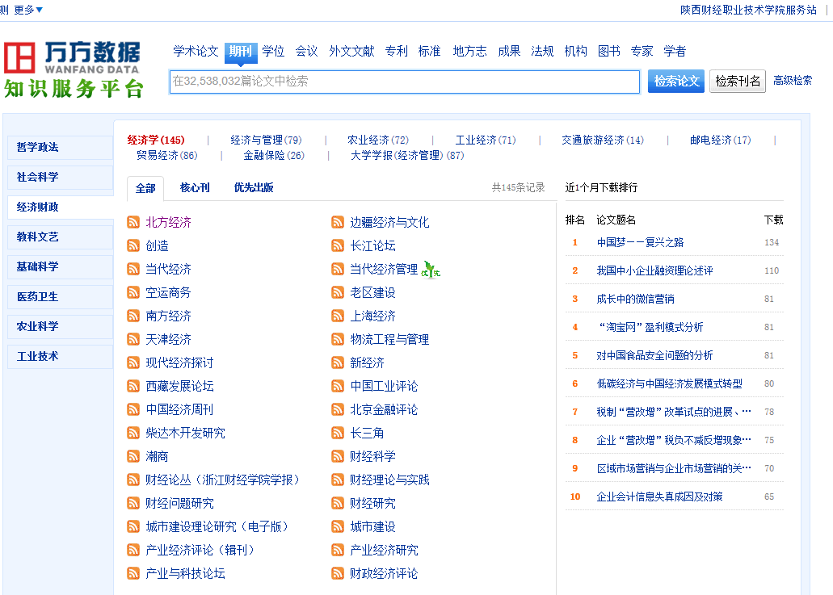Click the green priority icon after 当代经济管理
This screenshot has height=595, width=833.
(x=431, y=270)
